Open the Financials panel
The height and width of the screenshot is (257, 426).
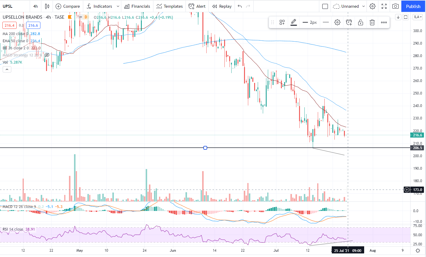pos(137,6)
